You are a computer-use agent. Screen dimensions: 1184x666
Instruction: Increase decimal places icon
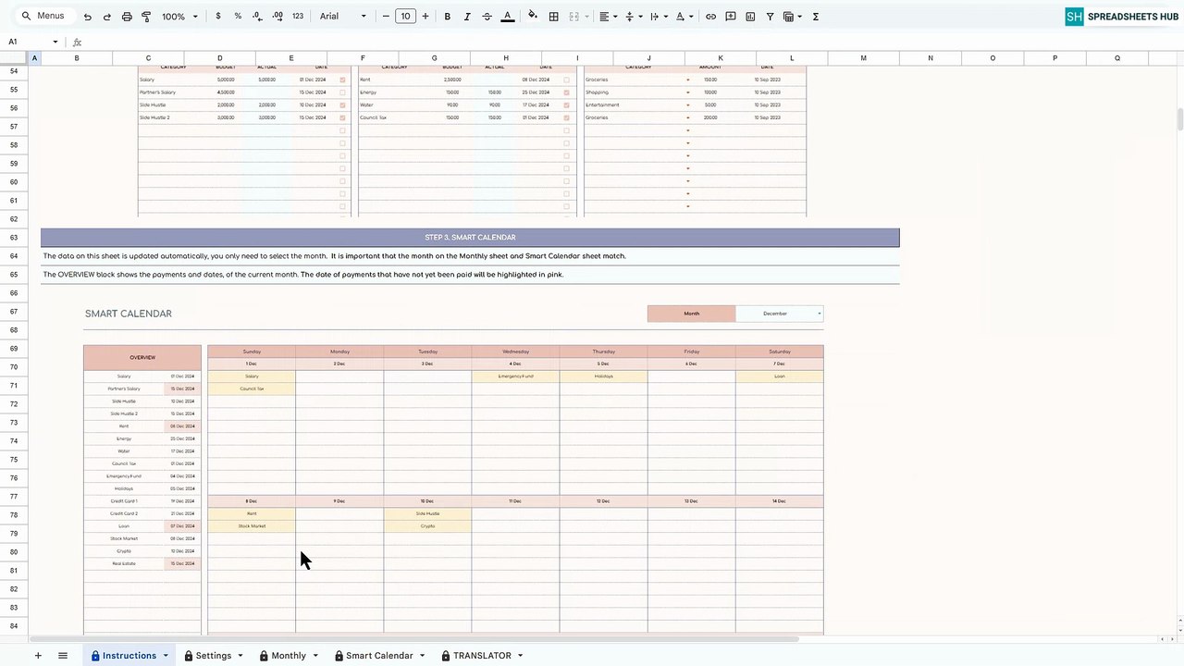click(x=277, y=17)
